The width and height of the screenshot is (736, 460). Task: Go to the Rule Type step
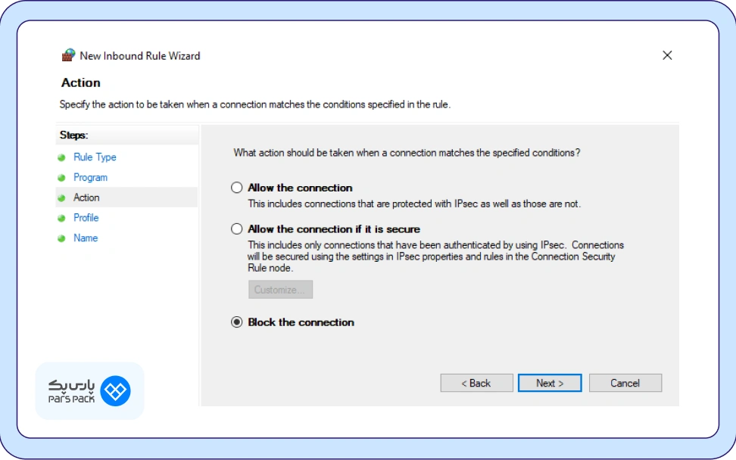[95, 157]
